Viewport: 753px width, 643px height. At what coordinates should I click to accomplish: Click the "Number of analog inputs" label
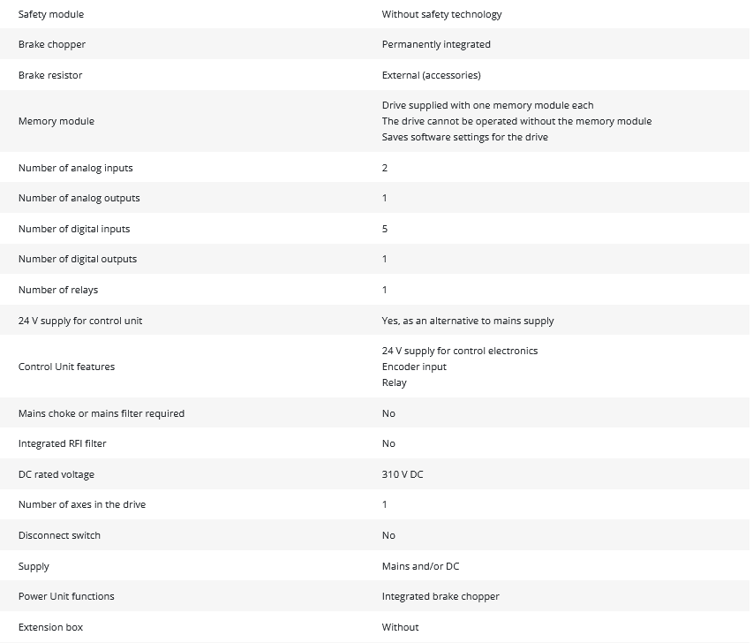[75, 168]
